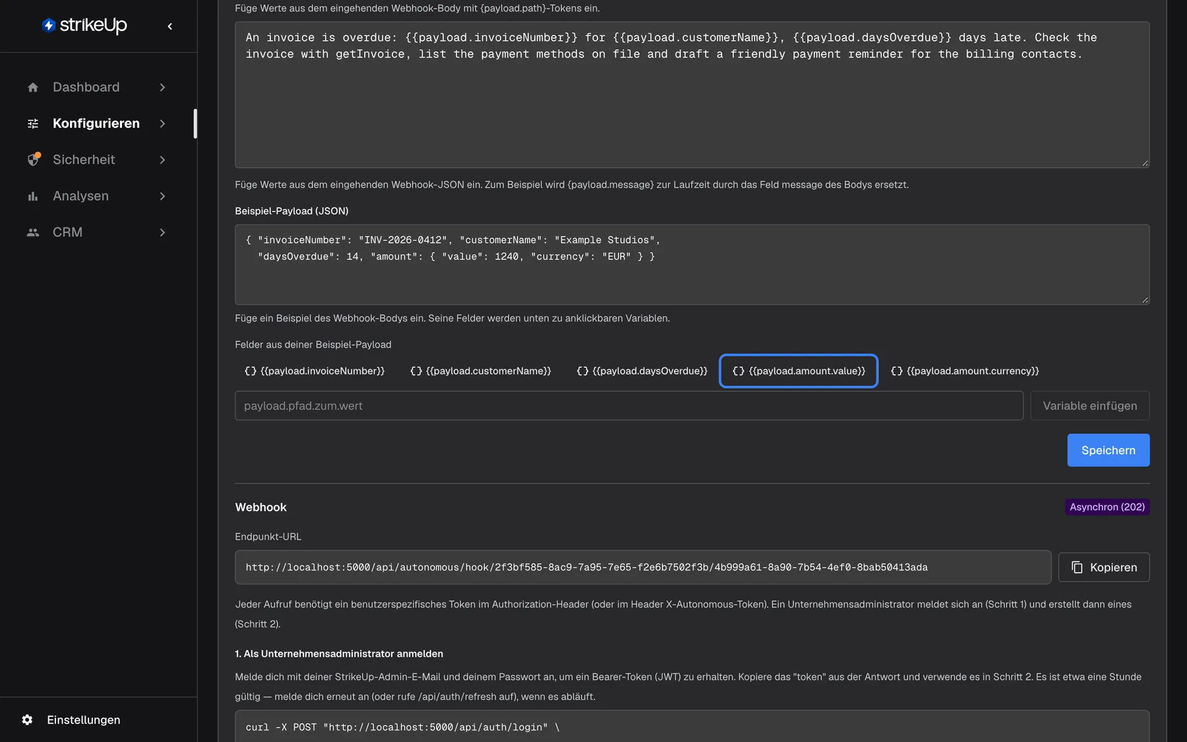Click into the Beispiel-Payload JSON textarea
The height and width of the screenshot is (742, 1187).
(692, 264)
